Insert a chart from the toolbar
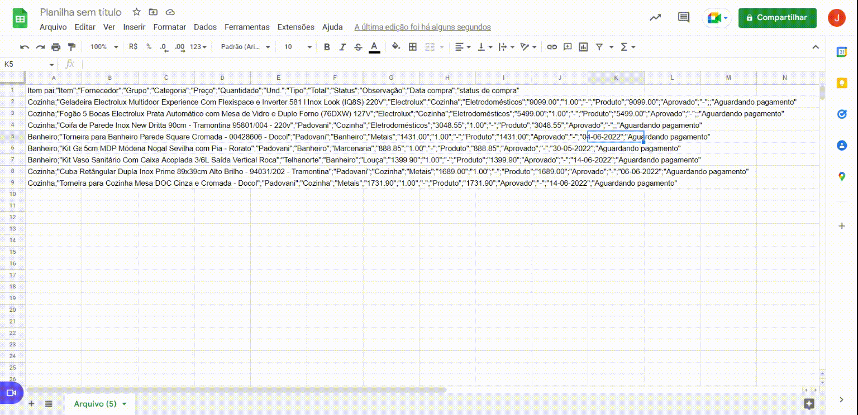858x415 pixels. tap(583, 47)
